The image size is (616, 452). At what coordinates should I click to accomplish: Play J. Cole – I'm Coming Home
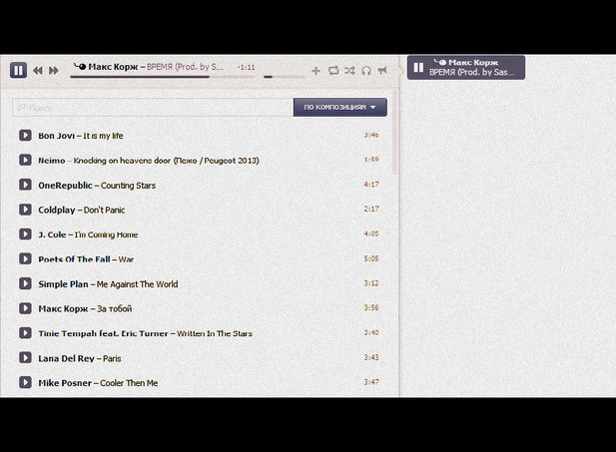click(x=25, y=234)
